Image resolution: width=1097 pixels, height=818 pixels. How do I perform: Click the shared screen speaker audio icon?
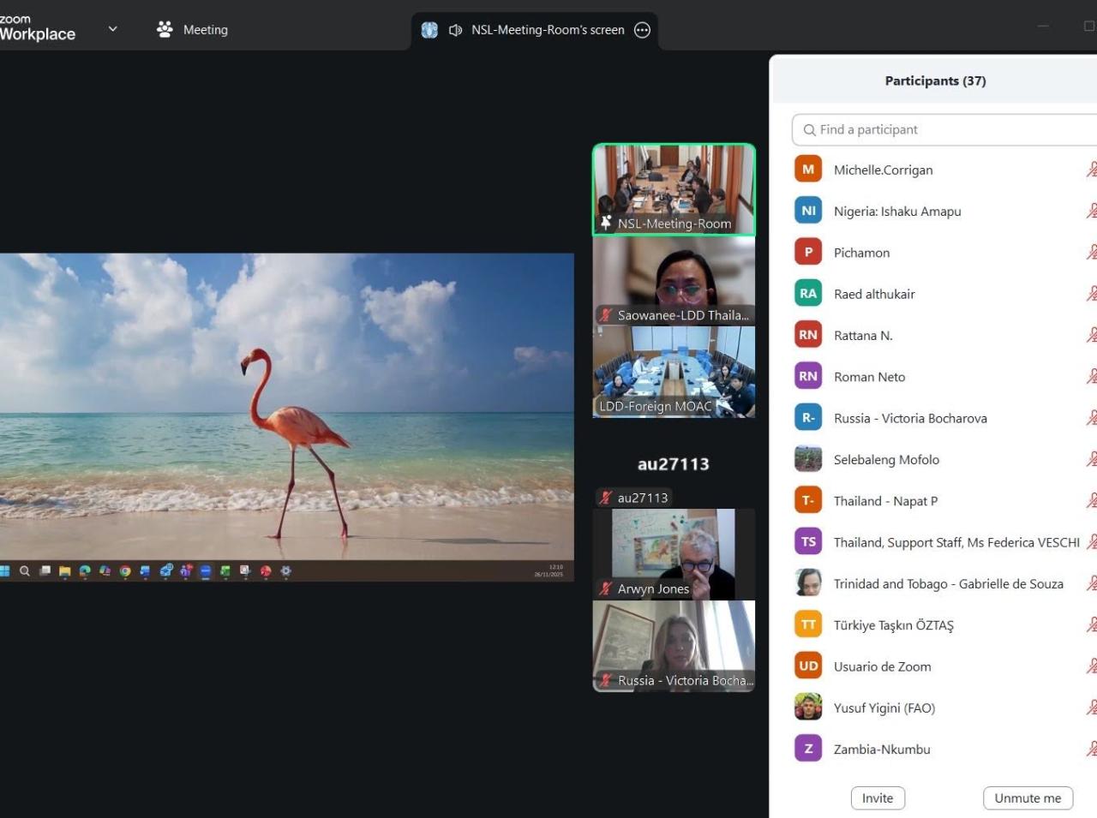click(x=455, y=30)
